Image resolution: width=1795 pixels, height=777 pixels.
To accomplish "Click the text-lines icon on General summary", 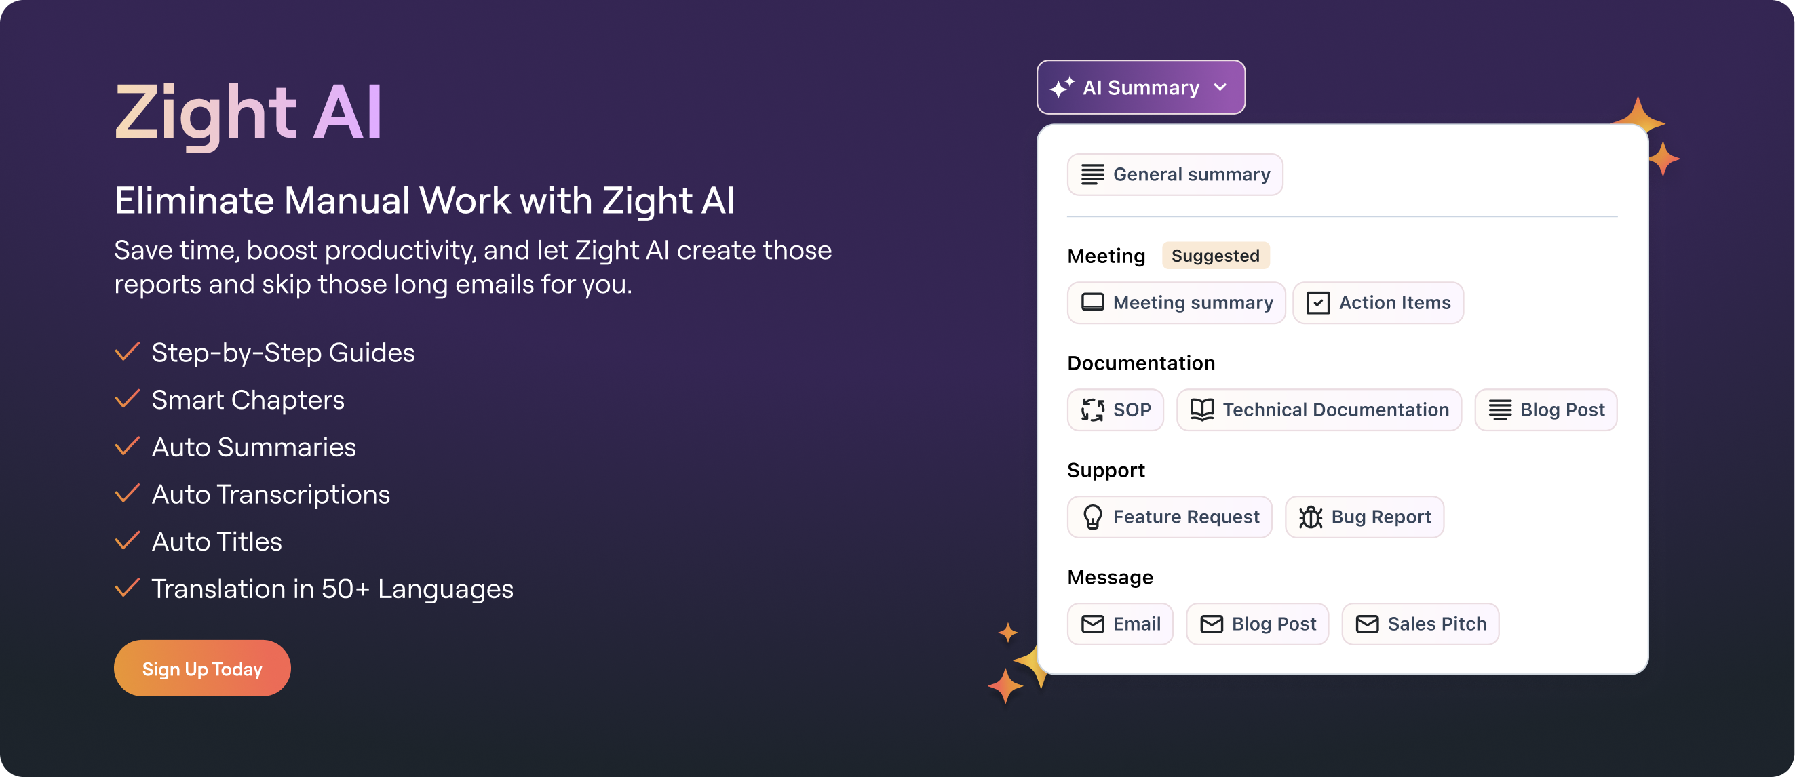I will click(1093, 174).
